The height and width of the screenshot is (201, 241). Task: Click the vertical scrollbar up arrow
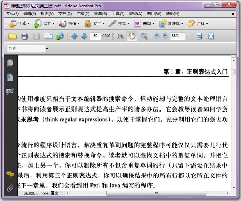click(234, 60)
